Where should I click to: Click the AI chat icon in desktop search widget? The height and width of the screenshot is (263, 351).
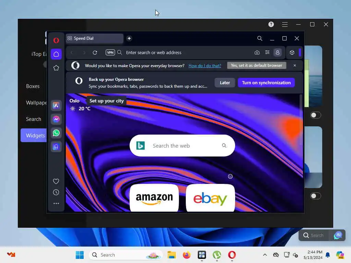point(338,235)
